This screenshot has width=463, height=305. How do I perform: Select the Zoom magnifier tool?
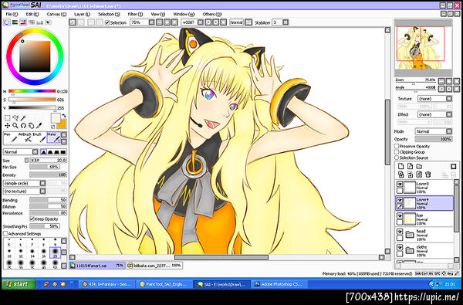pyautogui.click(x=15, y=126)
